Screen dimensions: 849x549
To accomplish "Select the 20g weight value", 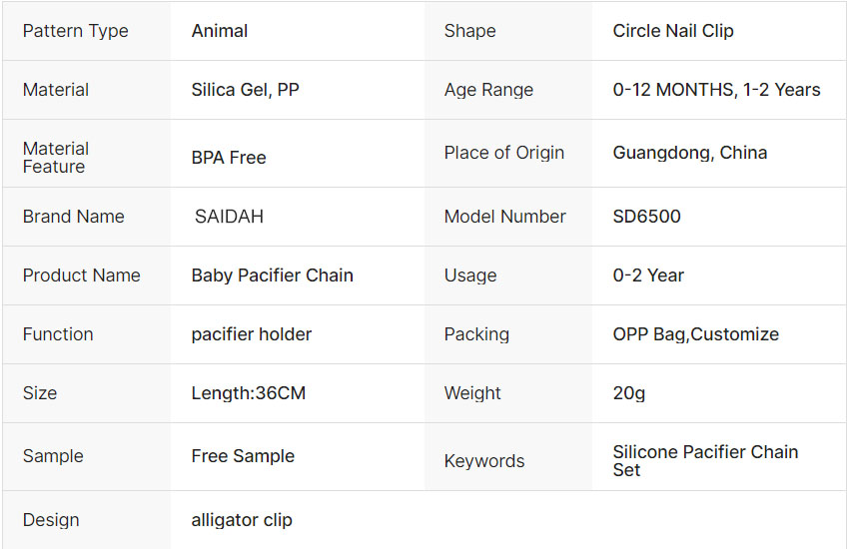I will [629, 393].
